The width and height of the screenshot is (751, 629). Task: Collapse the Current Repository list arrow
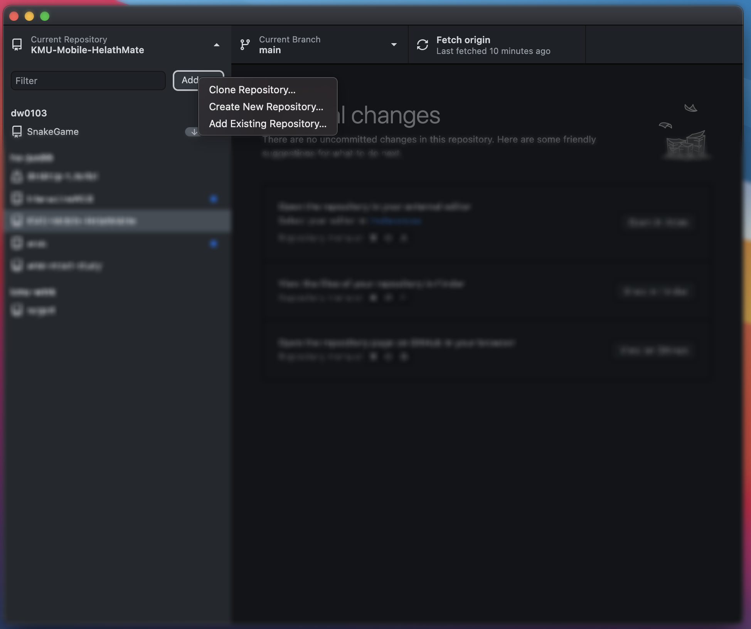217,45
